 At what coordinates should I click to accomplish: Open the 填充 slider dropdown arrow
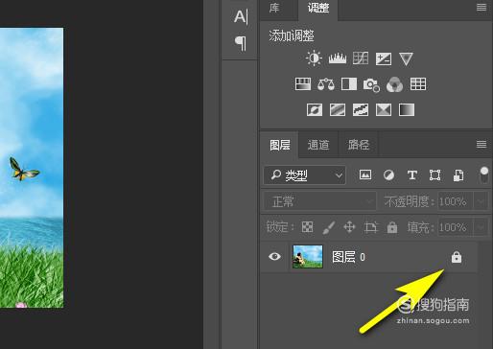click(x=481, y=227)
